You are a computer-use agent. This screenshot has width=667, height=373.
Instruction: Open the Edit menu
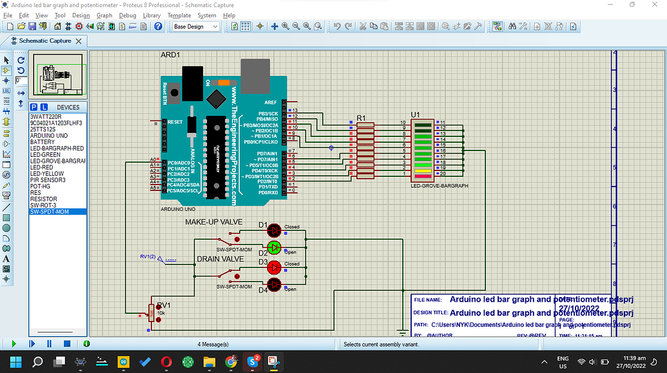pyautogui.click(x=24, y=15)
